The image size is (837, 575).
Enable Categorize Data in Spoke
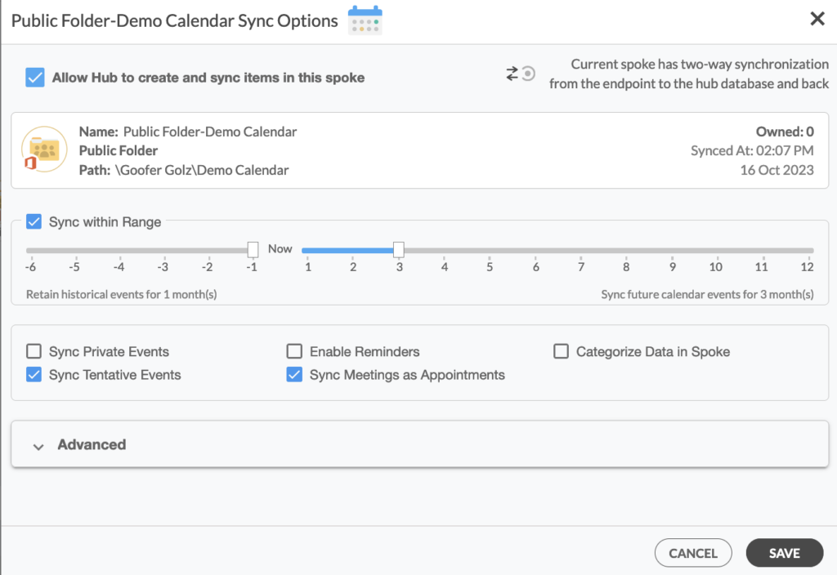(561, 351)
